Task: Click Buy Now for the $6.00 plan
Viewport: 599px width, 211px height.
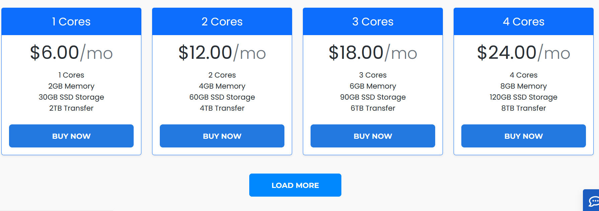Action: point(71,136)
